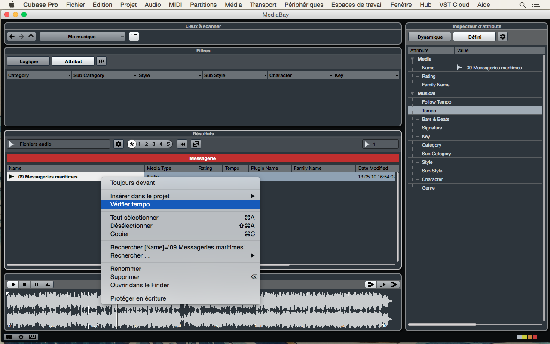Screen dimensions: 550x344
Task: Open the Key filter column dropdown
Action: pyautogui.click(x=366, y=75)
